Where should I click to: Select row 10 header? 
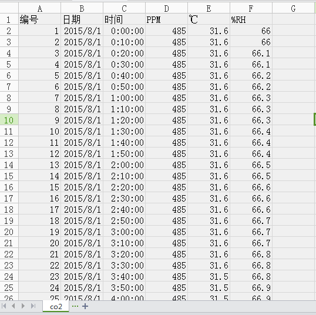pos(9,120)
